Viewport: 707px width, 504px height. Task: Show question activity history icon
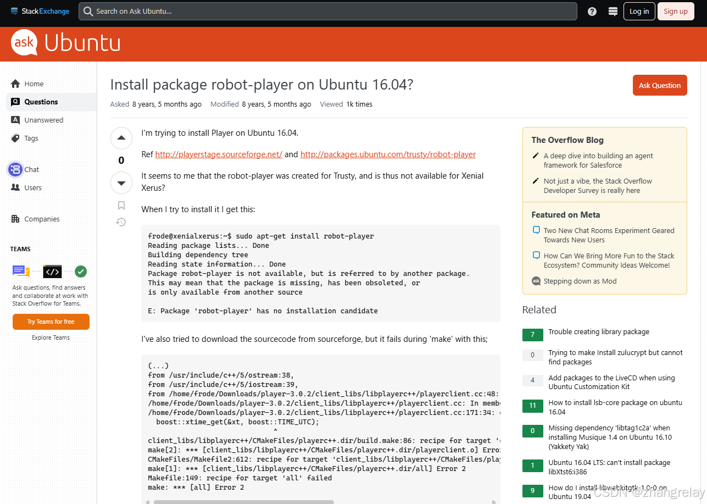(x=121, y=222)
